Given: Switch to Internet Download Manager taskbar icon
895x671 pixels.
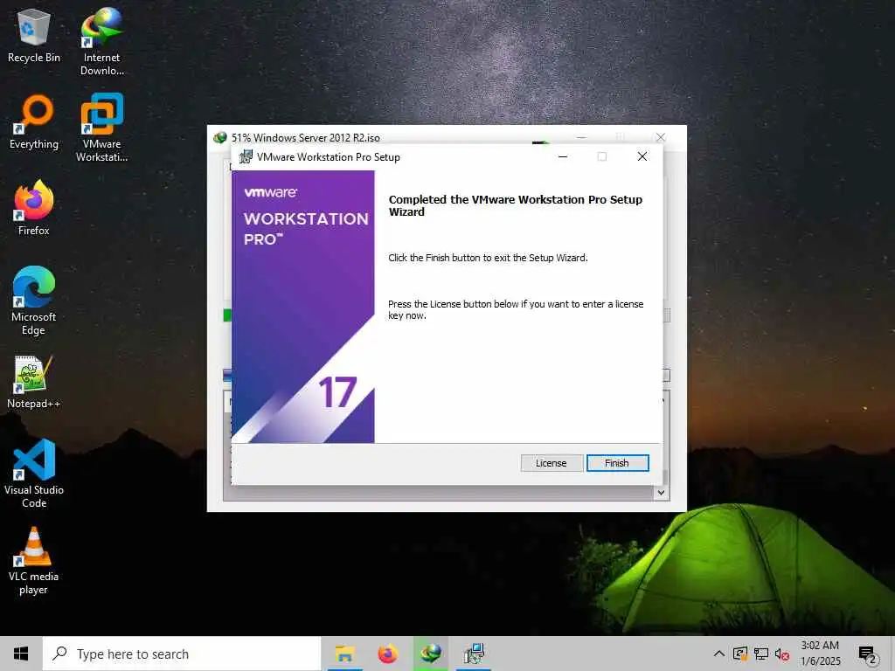Looking at the screenshot, I should tap(431, 654).
